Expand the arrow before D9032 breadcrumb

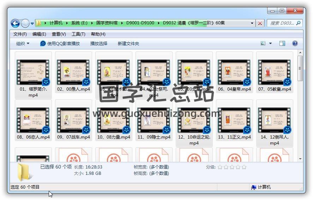159,23
